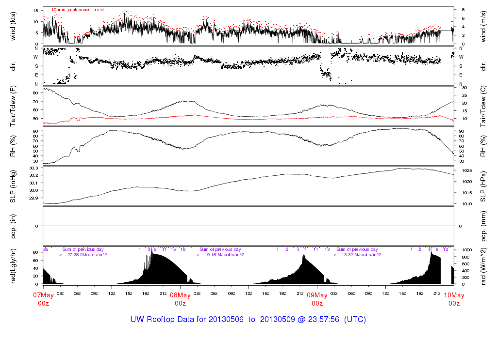Click the wind (m/s) axis label

coord(483,26)
